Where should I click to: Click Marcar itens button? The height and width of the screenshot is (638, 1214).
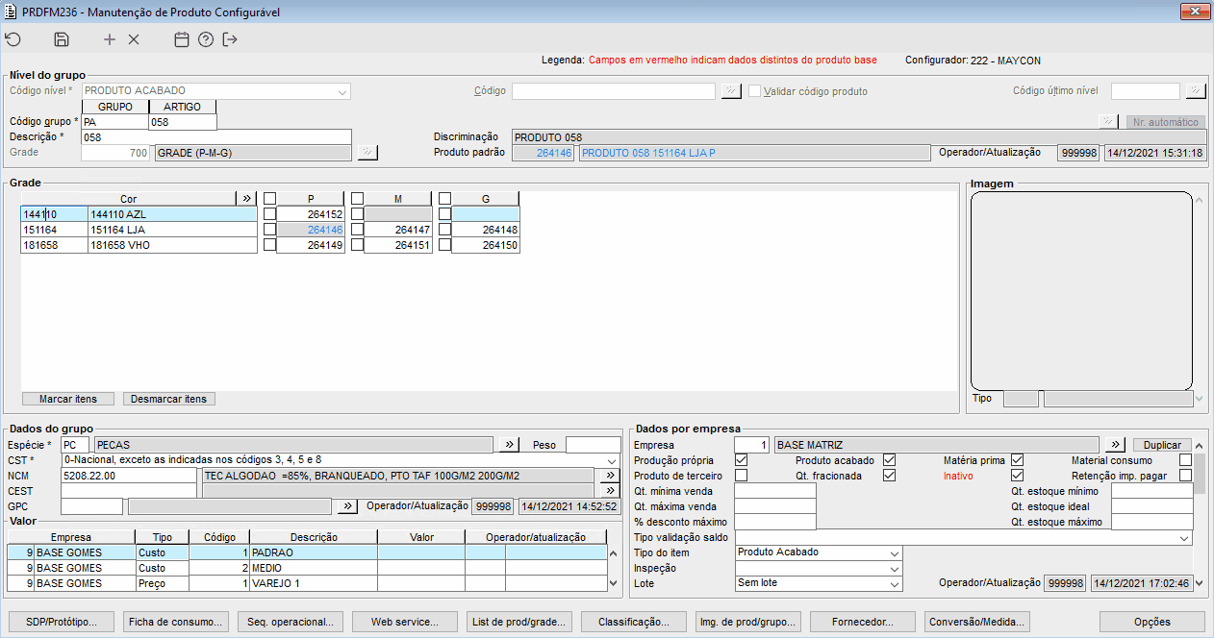click(x=67, y=399)
